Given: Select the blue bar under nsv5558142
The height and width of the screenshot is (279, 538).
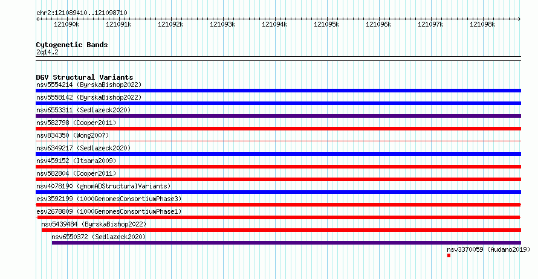Looking at the screenshot, I should [278, 103].
